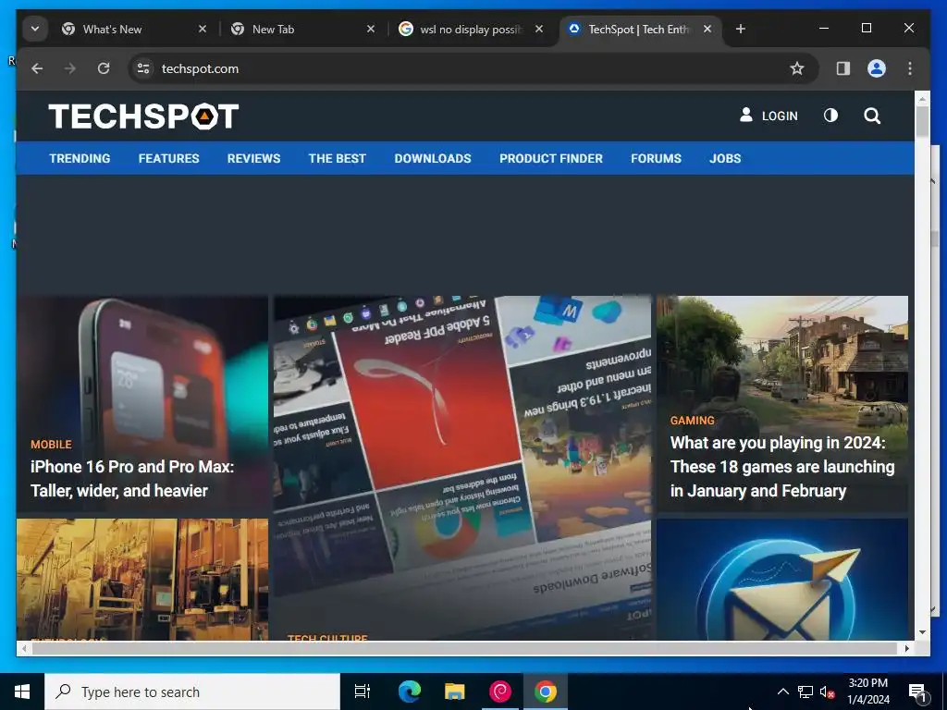Click the Type here to search box
Viewport: 947px width, 710px height.
(x=192, y=692)
